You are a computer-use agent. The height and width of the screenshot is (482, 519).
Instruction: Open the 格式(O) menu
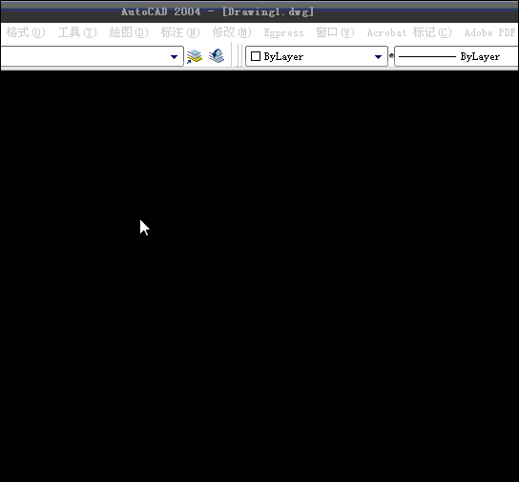click(x=26, y=32)
